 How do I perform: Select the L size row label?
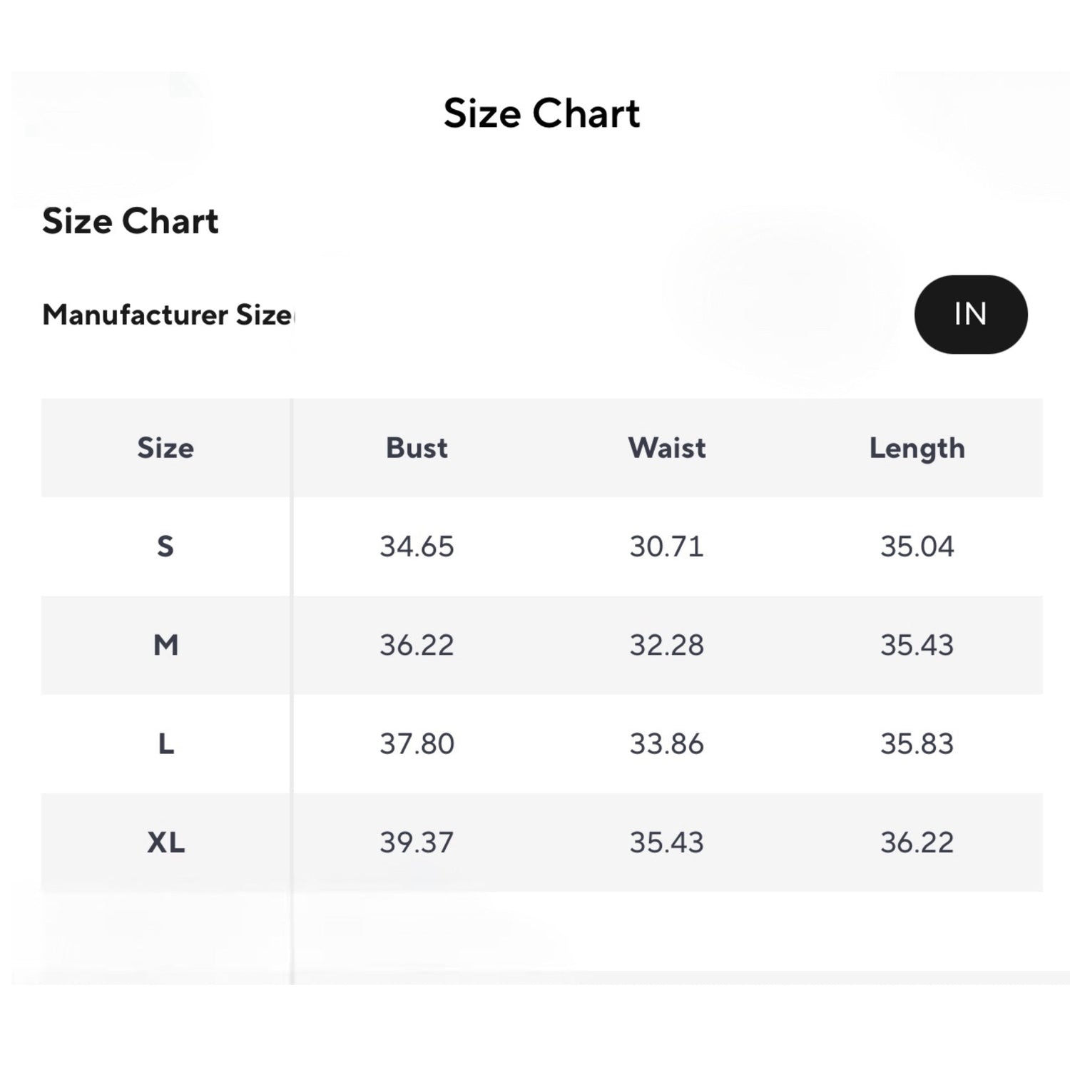[165, 744]
